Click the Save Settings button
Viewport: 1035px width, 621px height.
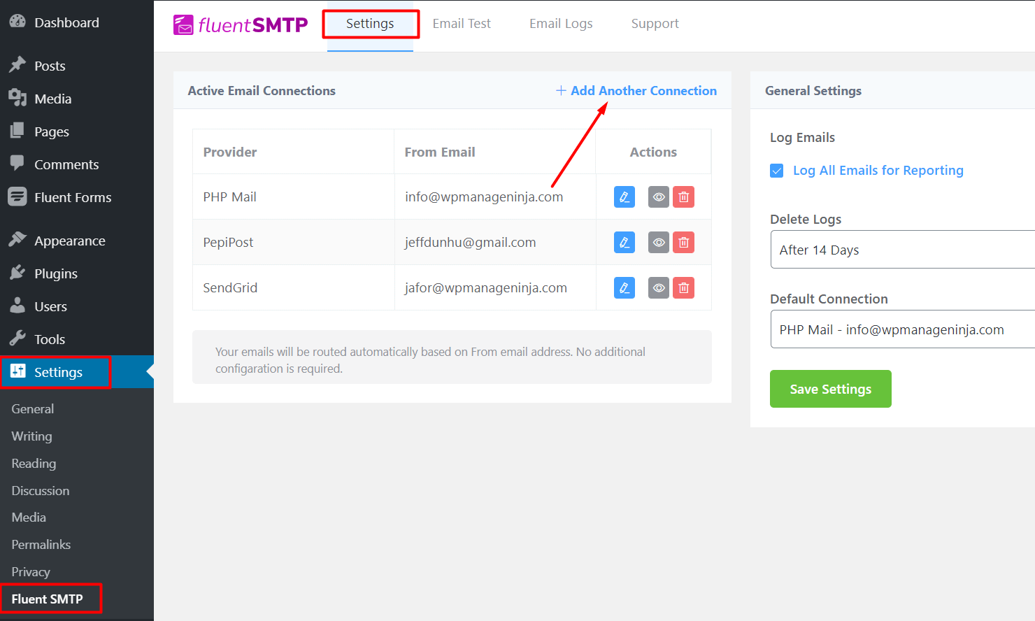point(831,389)
